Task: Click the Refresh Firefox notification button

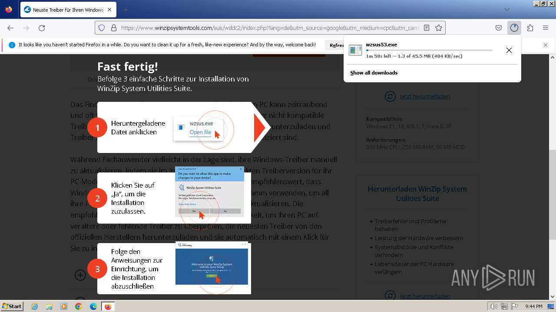Action: click(x=335, y=45)
